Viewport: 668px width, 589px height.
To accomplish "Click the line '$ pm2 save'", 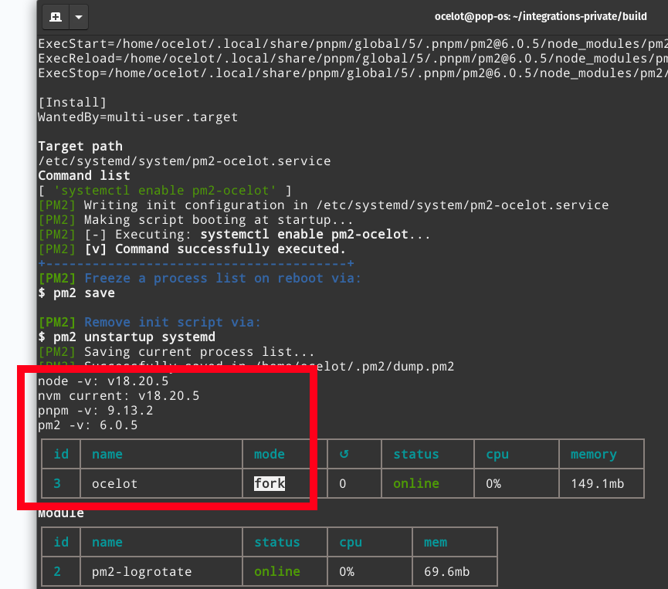I will tap(76, 293).
